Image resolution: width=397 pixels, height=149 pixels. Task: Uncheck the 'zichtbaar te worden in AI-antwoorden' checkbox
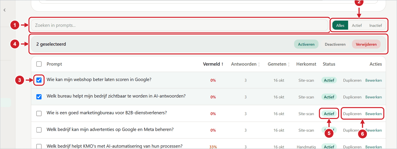pyautogui.click(x=39, y=97)
